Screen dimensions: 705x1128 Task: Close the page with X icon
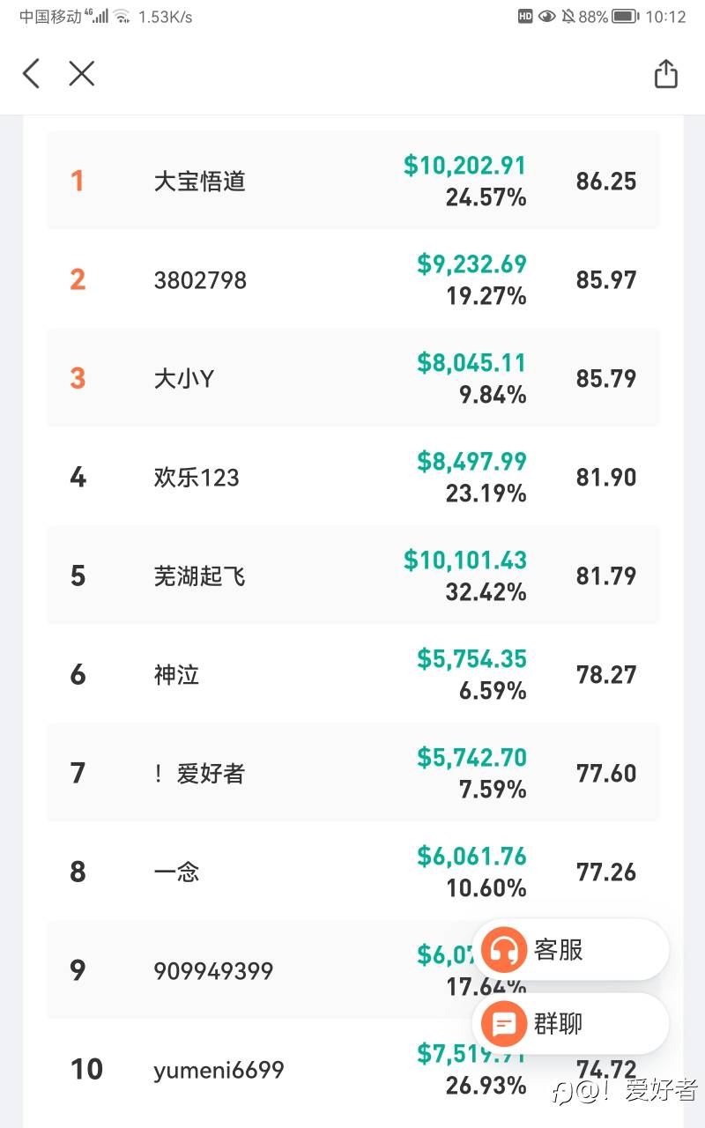pos(81,74)
